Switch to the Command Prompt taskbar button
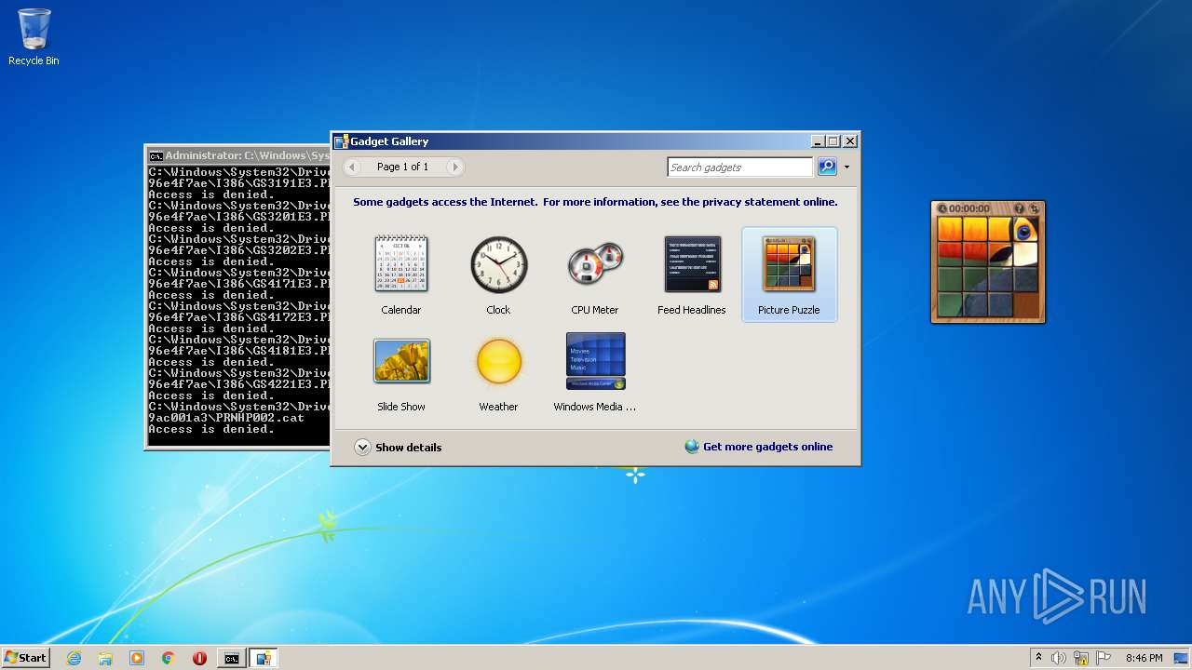Viewport: 1192px width, 670px height. pyautogui.click(x=231, y=658)
